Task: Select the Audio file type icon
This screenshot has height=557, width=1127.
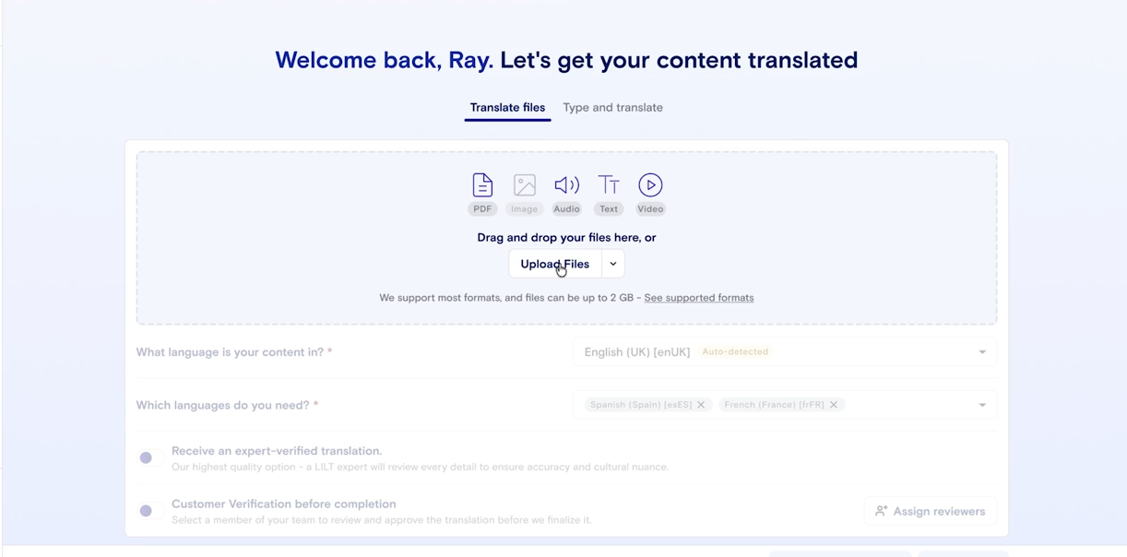Action: click(x=566, y=184)
